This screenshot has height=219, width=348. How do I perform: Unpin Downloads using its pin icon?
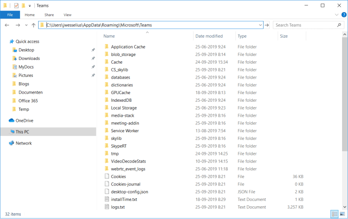point(93,59)
